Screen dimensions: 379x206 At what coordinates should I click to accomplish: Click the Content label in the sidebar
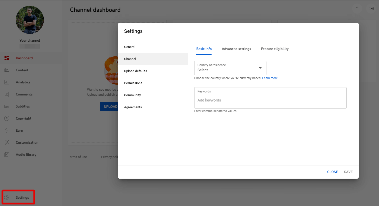pyautogui.click(x=22, y=70)
